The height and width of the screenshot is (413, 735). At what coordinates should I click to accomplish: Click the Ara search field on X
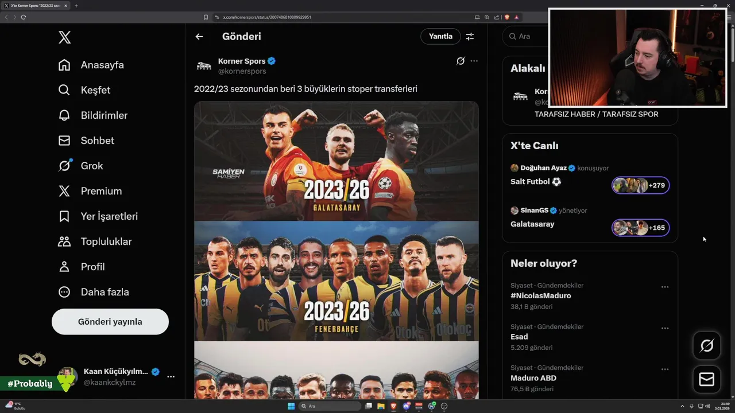[x=525, y=36]
